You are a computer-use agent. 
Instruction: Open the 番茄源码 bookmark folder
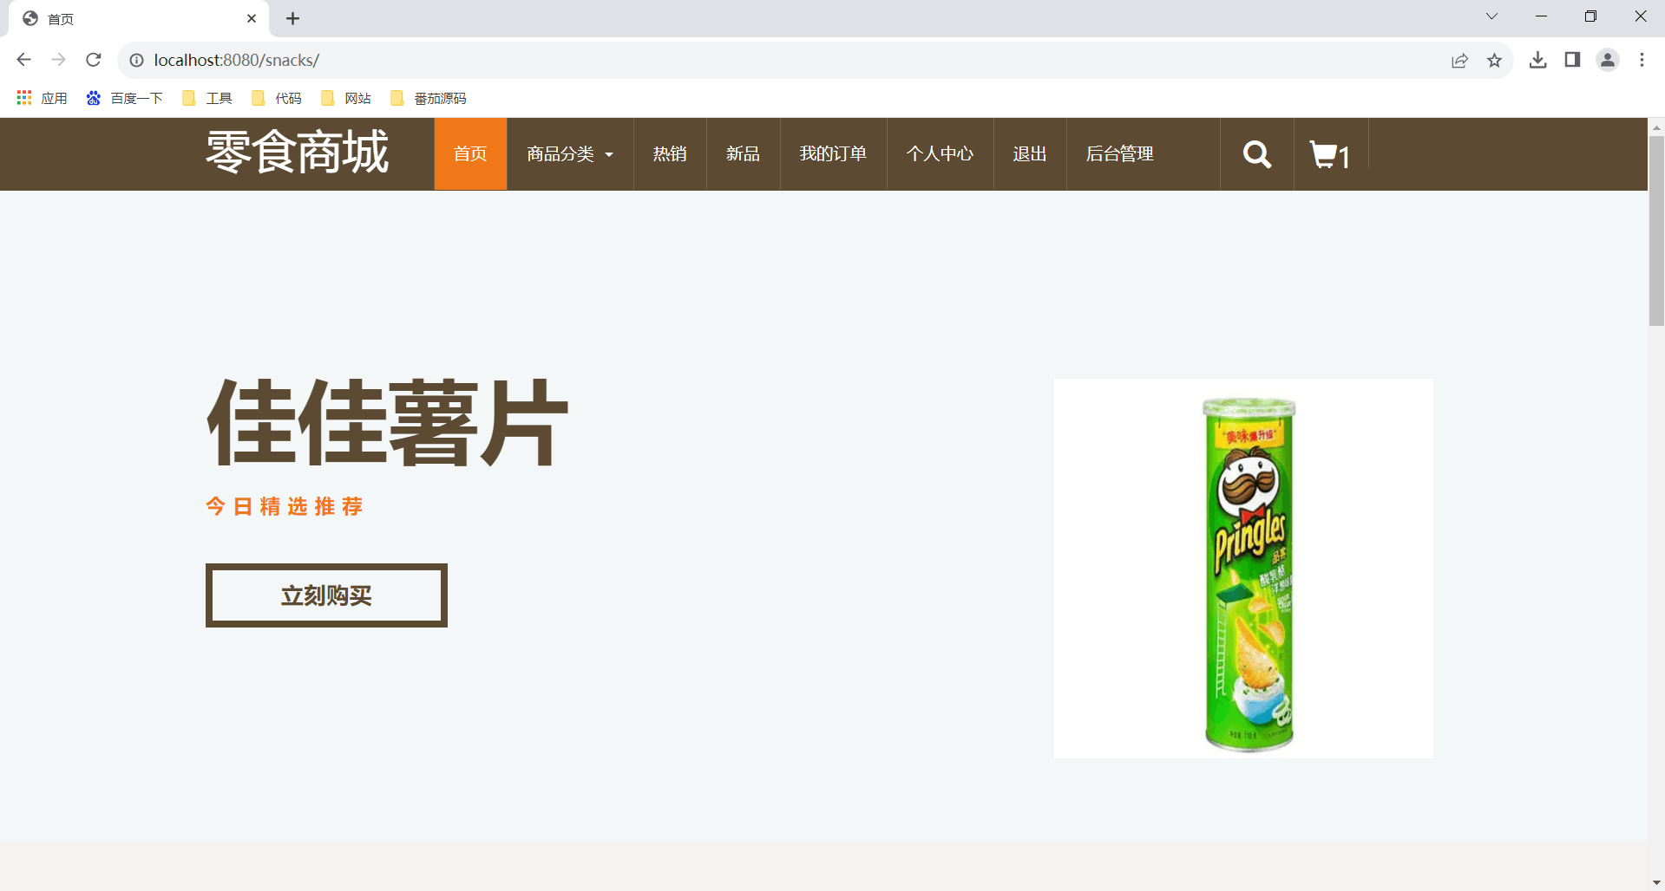coord(429,98)
